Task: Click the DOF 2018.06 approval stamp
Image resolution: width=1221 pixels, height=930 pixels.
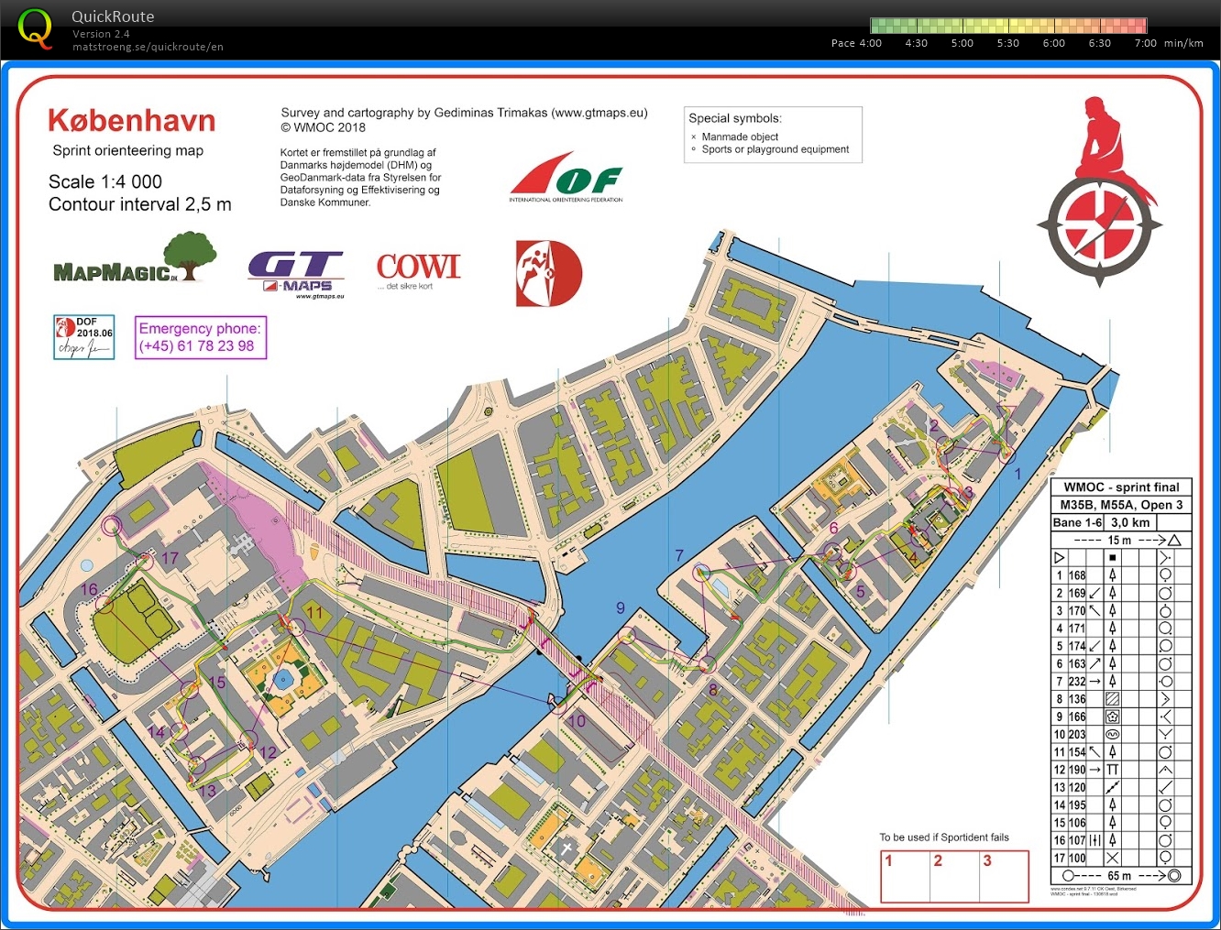Action: [x=84, y=337]
